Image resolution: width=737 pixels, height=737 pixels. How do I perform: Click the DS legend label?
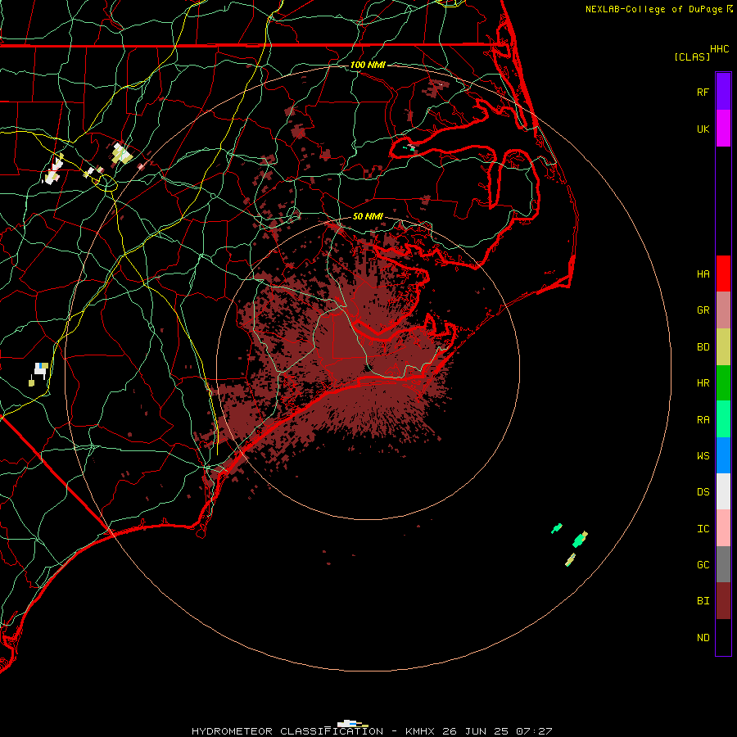[x=703, y=492]
